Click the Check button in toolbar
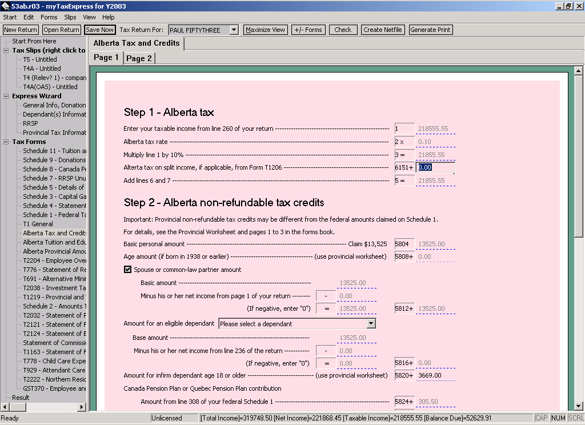The image size is (585, 425). [343, 30]
